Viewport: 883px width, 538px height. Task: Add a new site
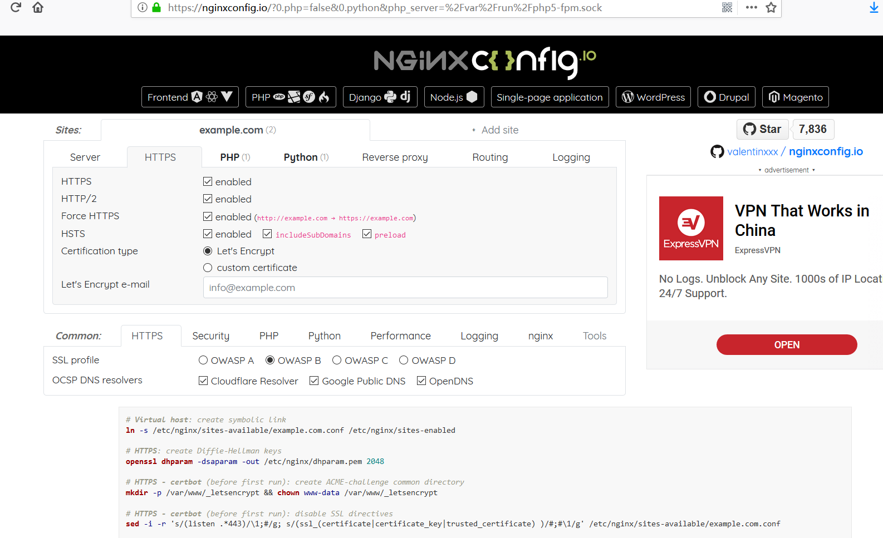pos(495,130)
